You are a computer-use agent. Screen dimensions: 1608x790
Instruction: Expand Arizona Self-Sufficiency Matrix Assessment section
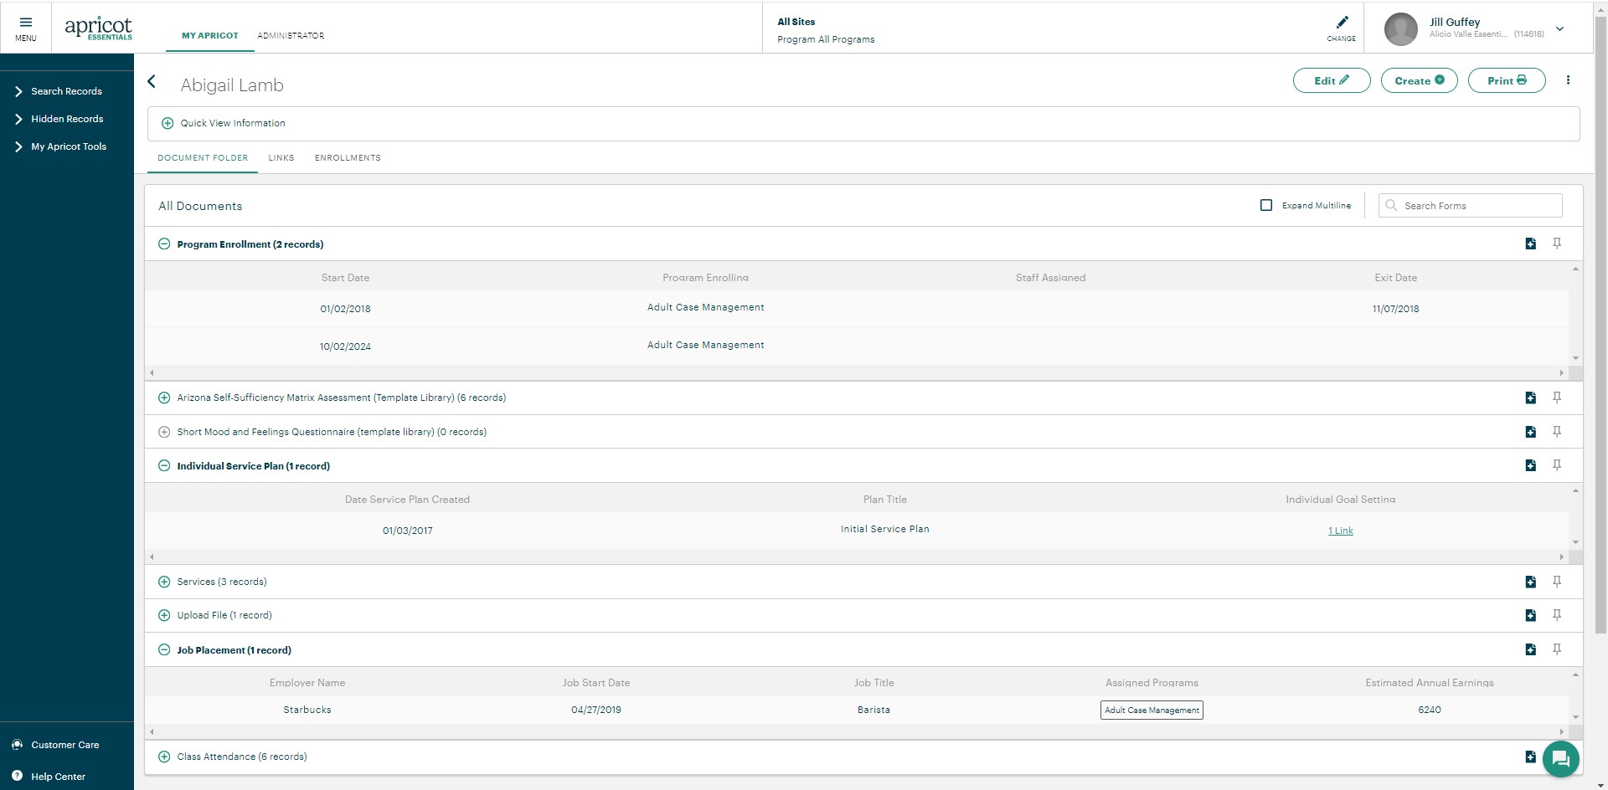point(164,398)
